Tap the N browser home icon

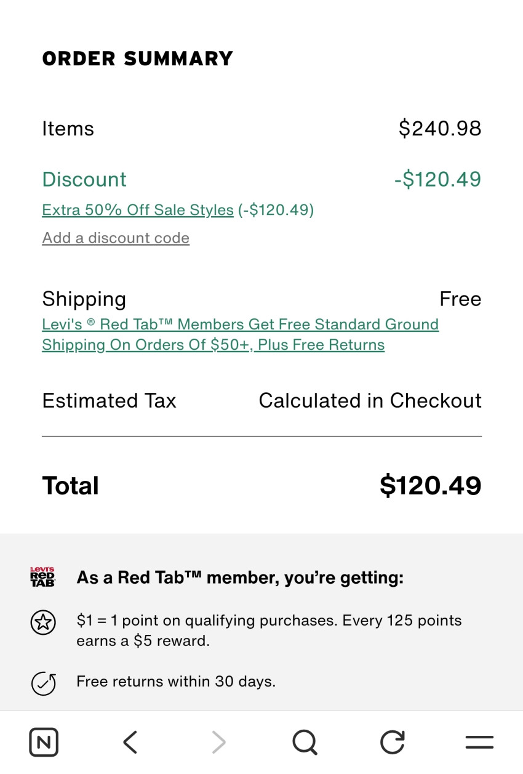point(44,742)
